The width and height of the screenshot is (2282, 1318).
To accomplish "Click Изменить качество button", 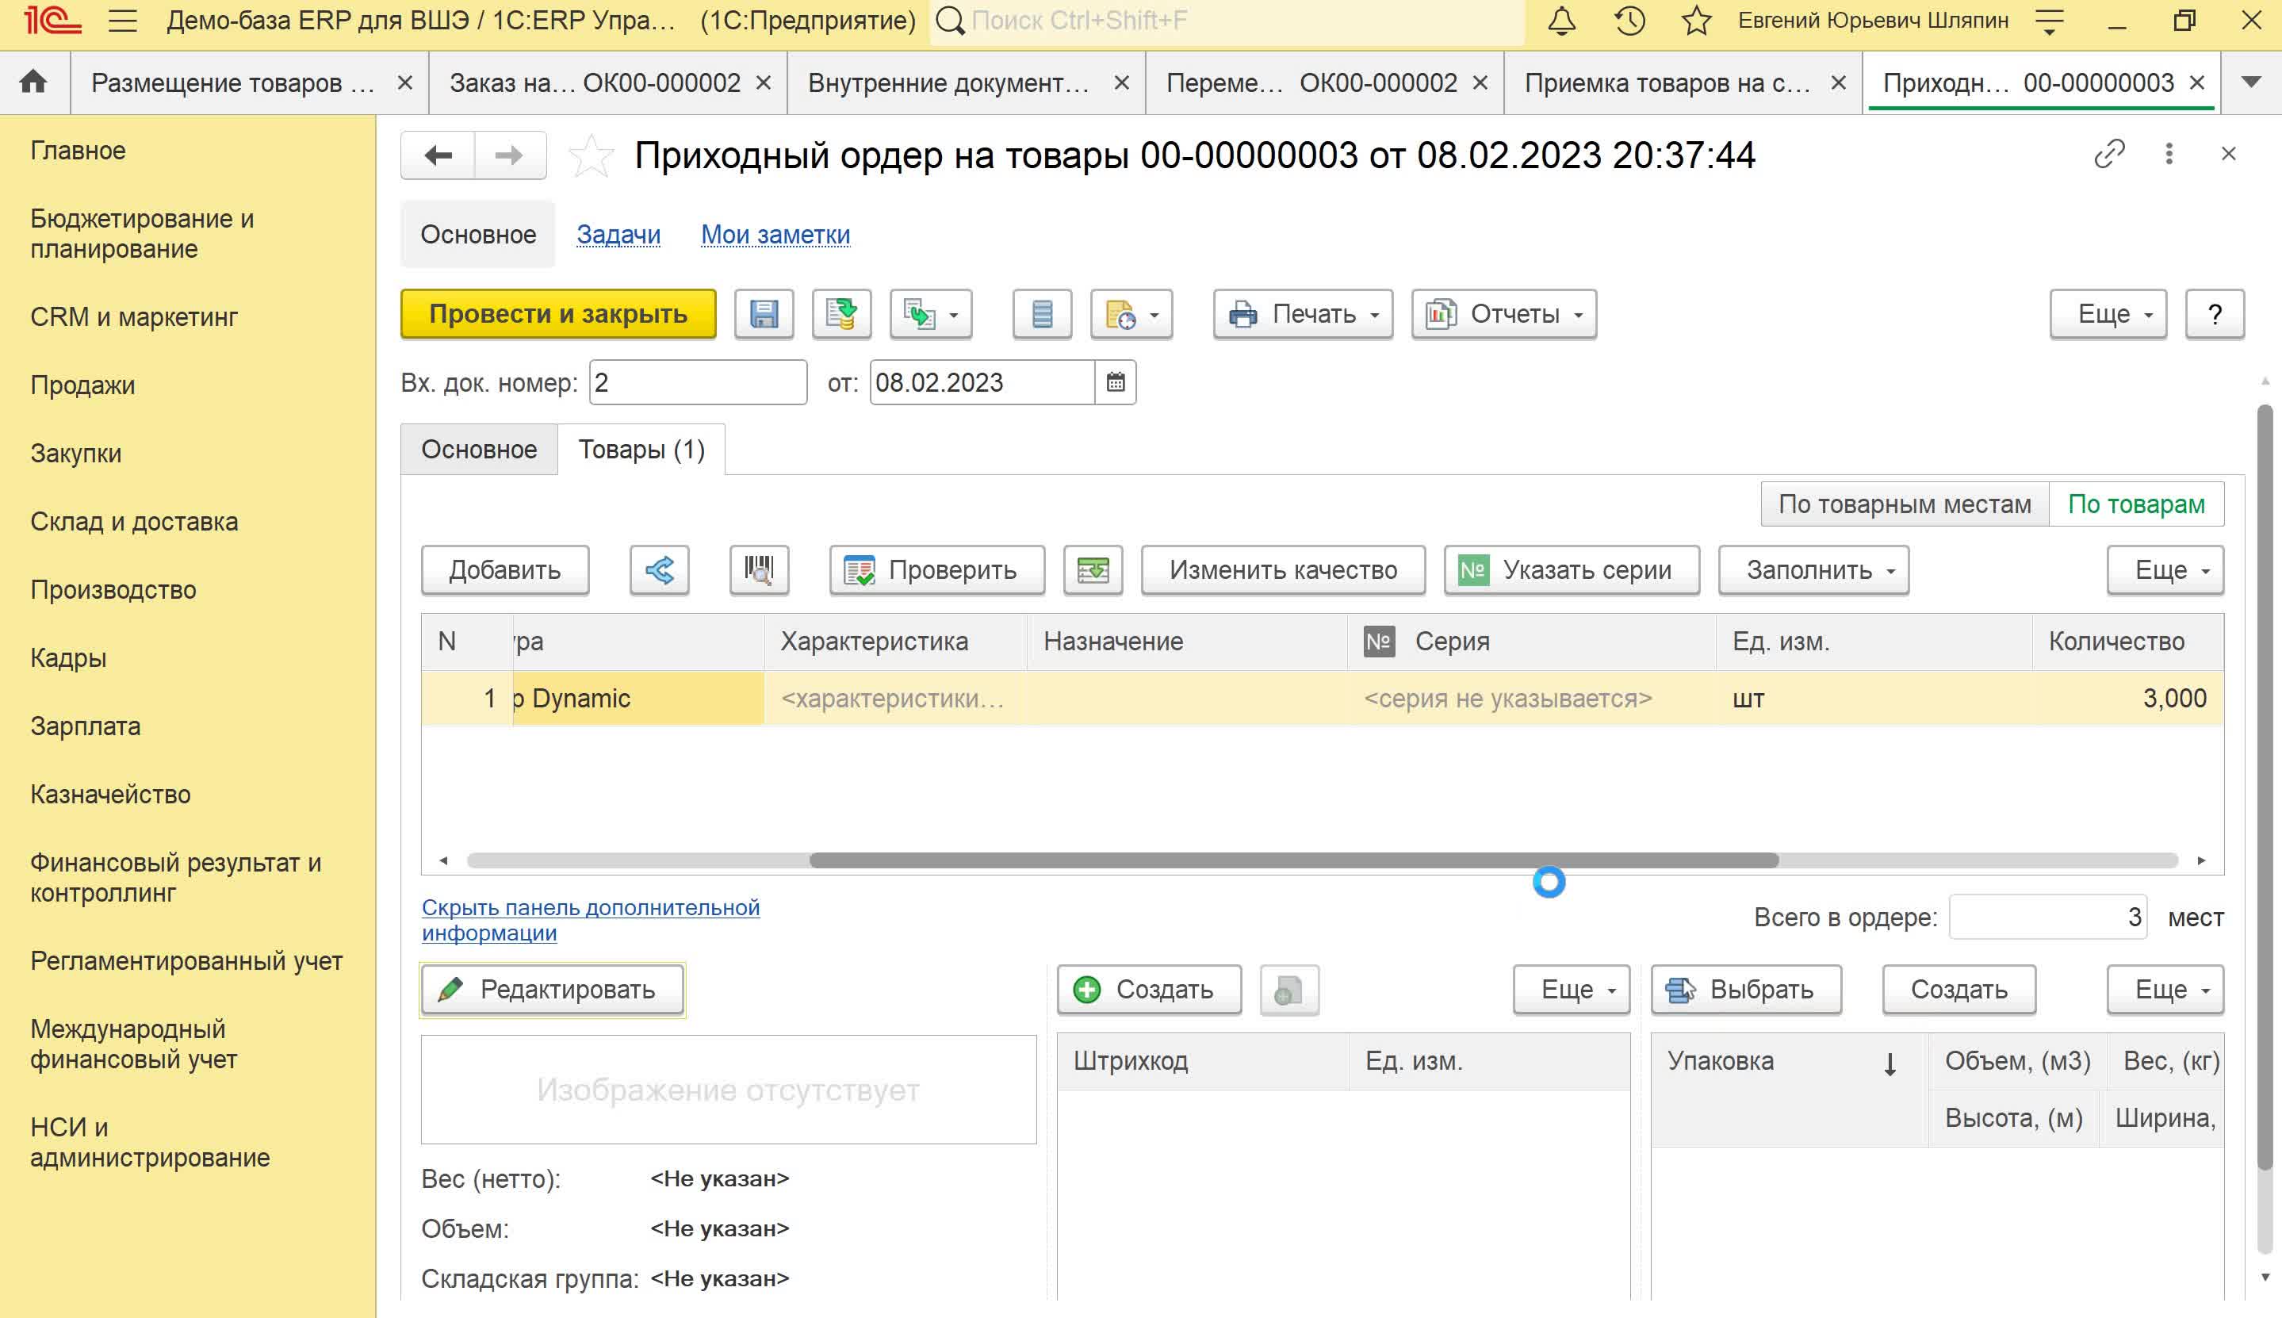I will [x=1283, y=570].
